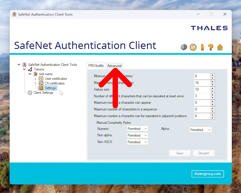Collapse the Tokens tree node
The image size is (241, 193).
[24, 69]
